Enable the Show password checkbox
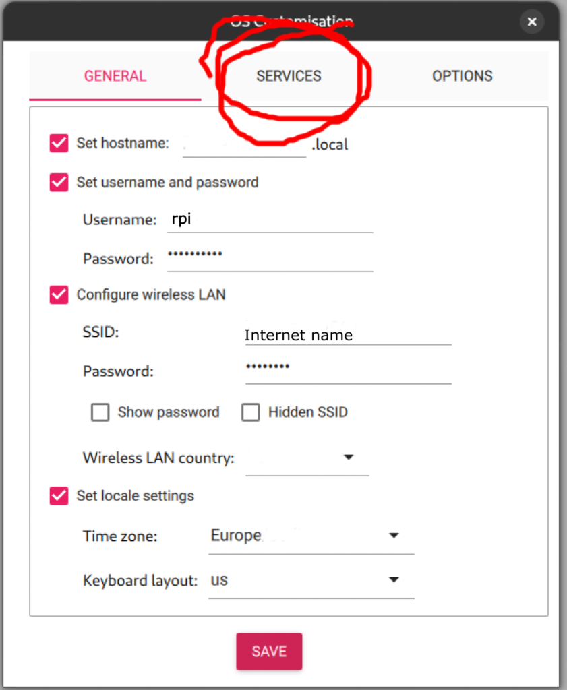The height and width of the screenshot is (690, 567). pos(100,412)
